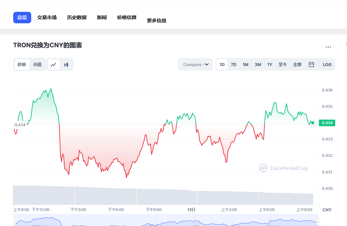View the 价格估算 tab
This screenshot has height=226, width=347.
[x=127, y=17]
